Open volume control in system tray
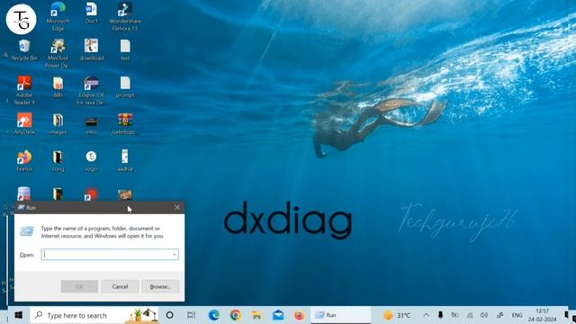The image size is (576, 324). pyautogui.click(x=484, y=315)
